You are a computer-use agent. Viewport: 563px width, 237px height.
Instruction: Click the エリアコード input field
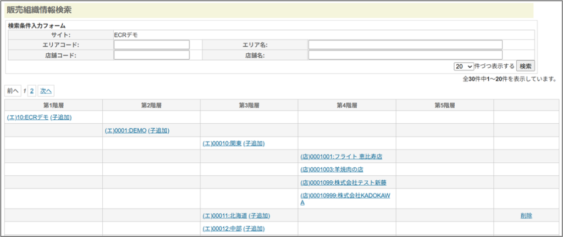(151, 45)
